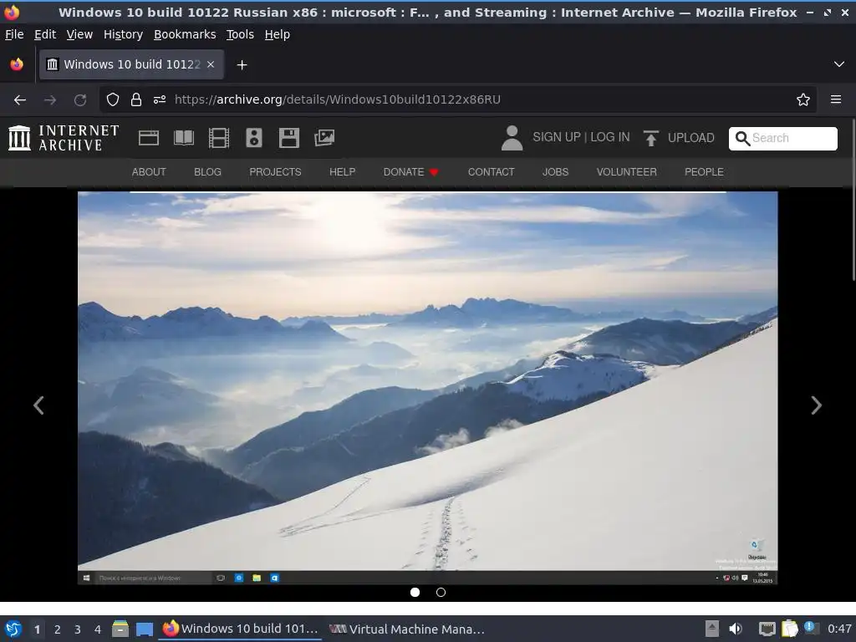Switch to workspace 2
The height and width of the screenshot is (642, 856).
point(58,629)
